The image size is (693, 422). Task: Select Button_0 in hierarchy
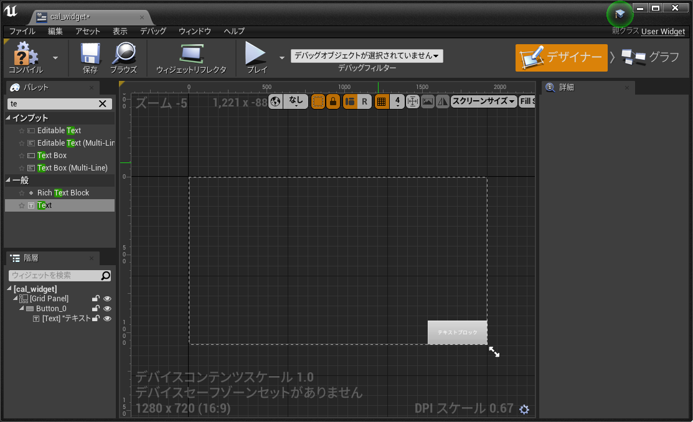(x=51, y=309)
